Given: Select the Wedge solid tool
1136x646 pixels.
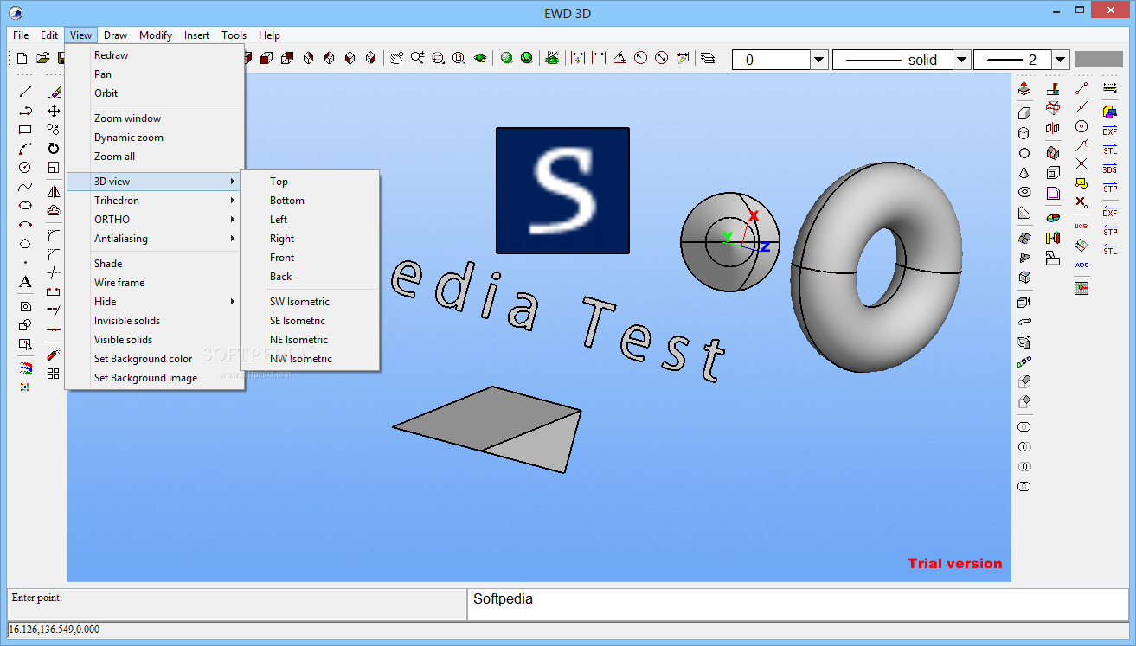Looking at the screenshot, I should [1024, 213].
